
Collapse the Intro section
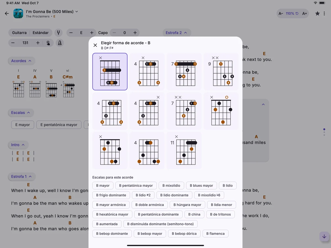coord(18,145)
